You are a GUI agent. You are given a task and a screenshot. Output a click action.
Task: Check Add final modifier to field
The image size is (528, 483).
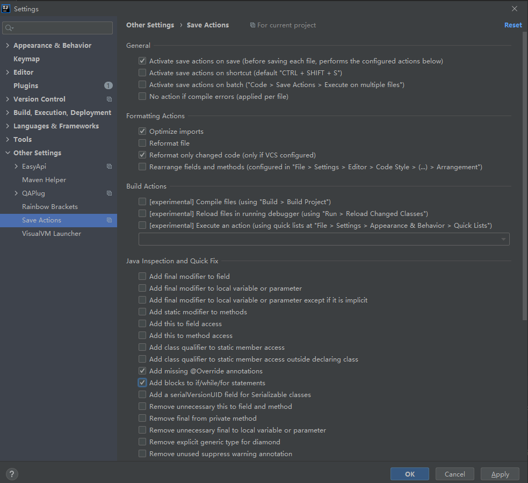pyautogui.click(x=142, y=277)
